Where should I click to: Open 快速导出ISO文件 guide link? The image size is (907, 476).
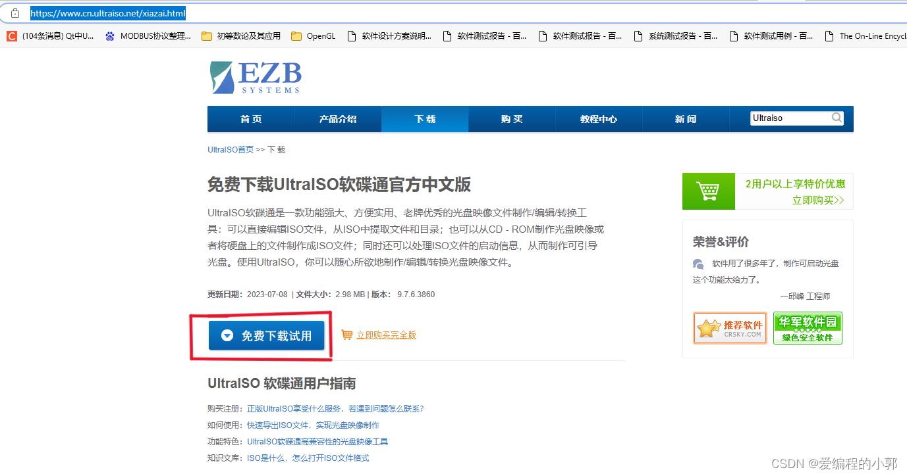(x=313, y=425)
